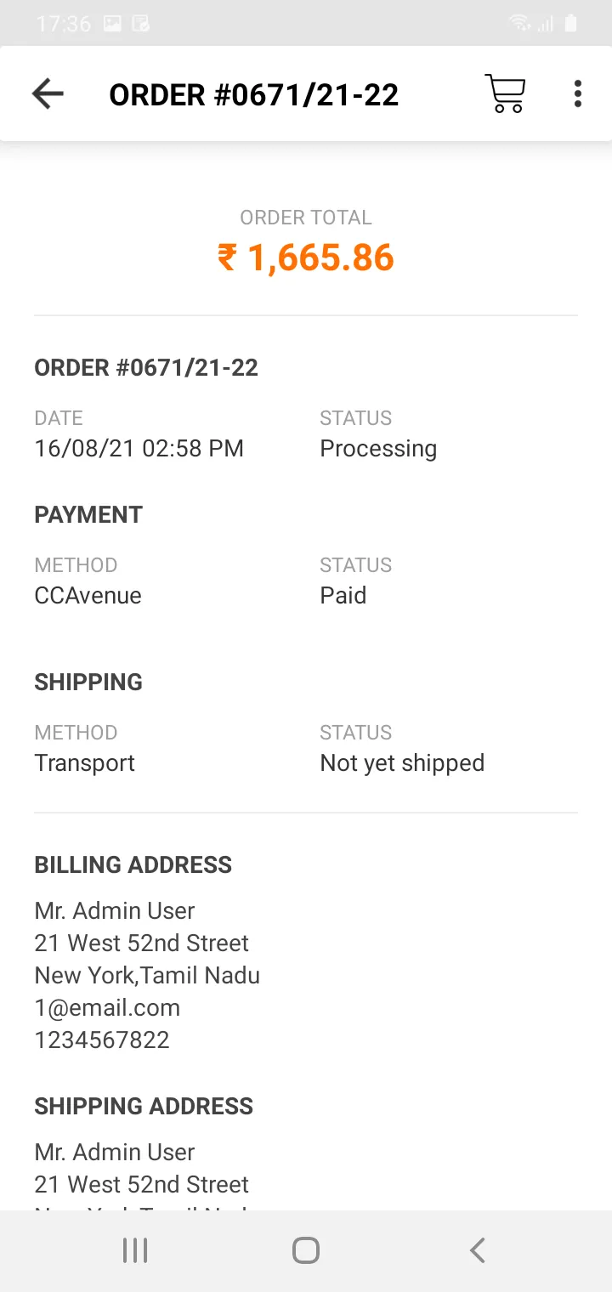Screen dimensions: 612x1292
Task: Tap the billing email 1@email.com
Action: point(107,1008)
